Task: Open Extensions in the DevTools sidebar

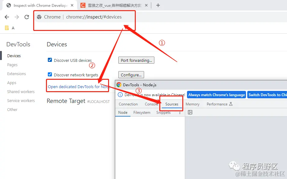Action: [x=16, y=74]
